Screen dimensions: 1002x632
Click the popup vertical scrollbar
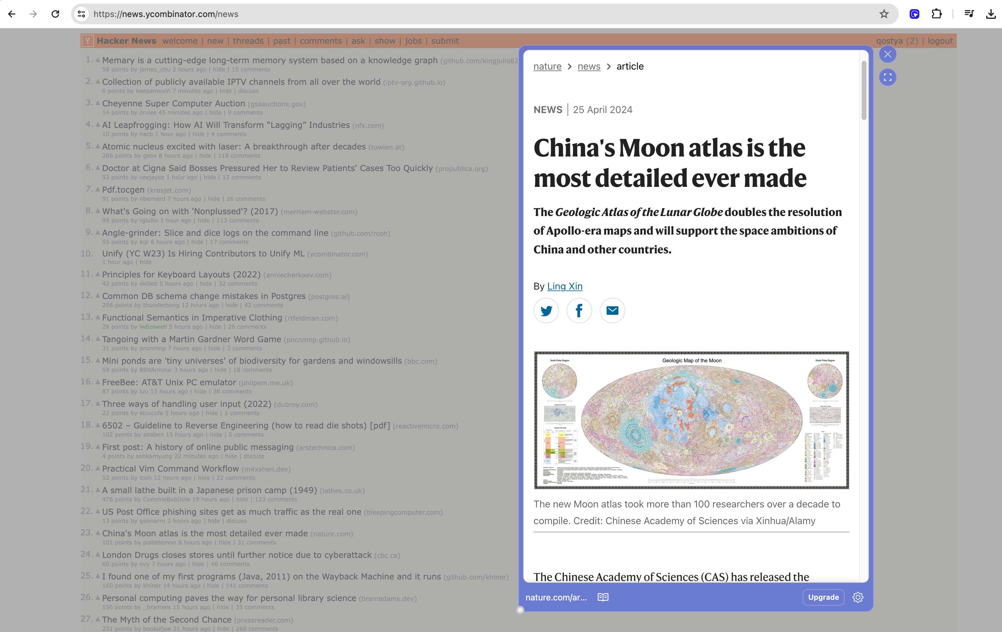pyautogui.click(x=863, y=90)
